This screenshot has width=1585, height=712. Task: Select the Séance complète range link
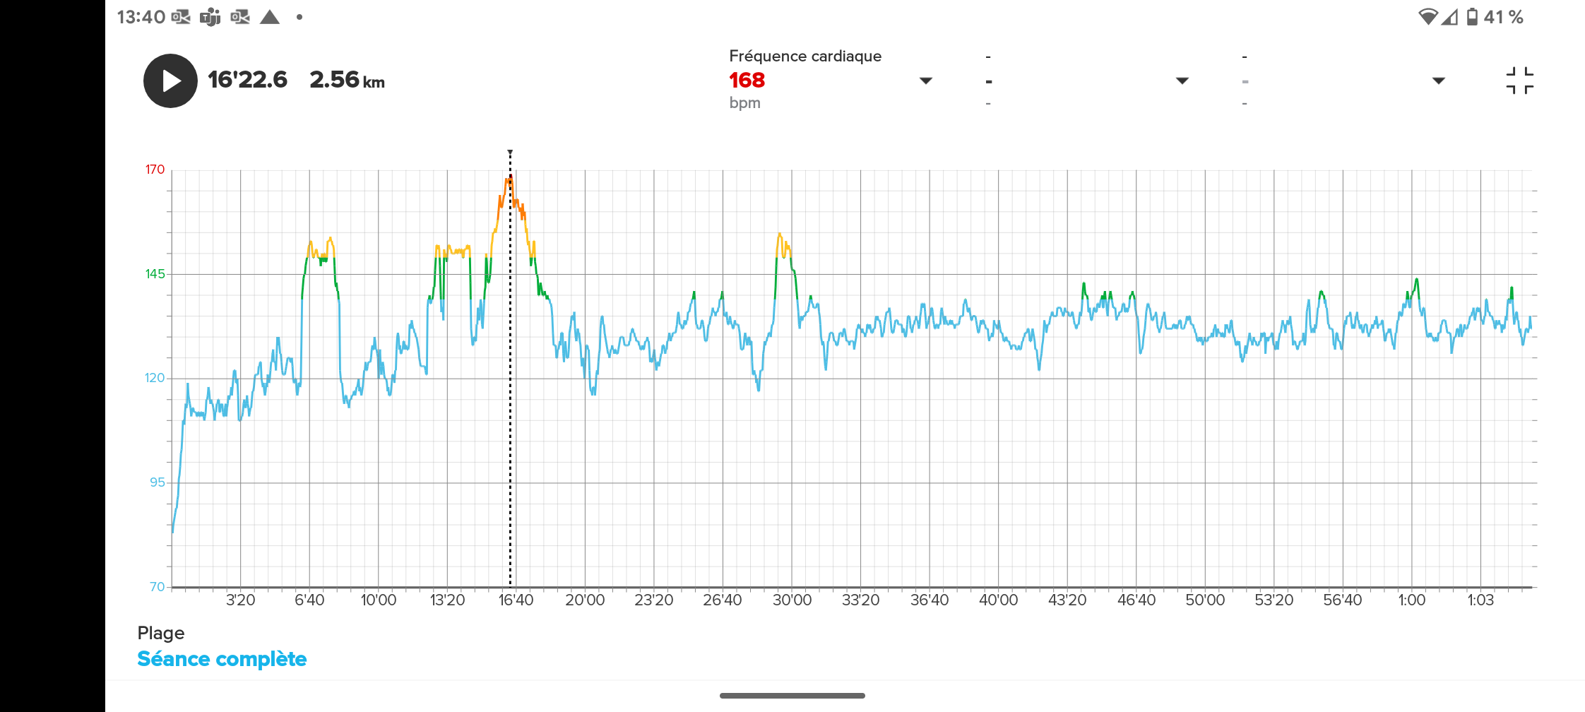[x=222, y=659]
